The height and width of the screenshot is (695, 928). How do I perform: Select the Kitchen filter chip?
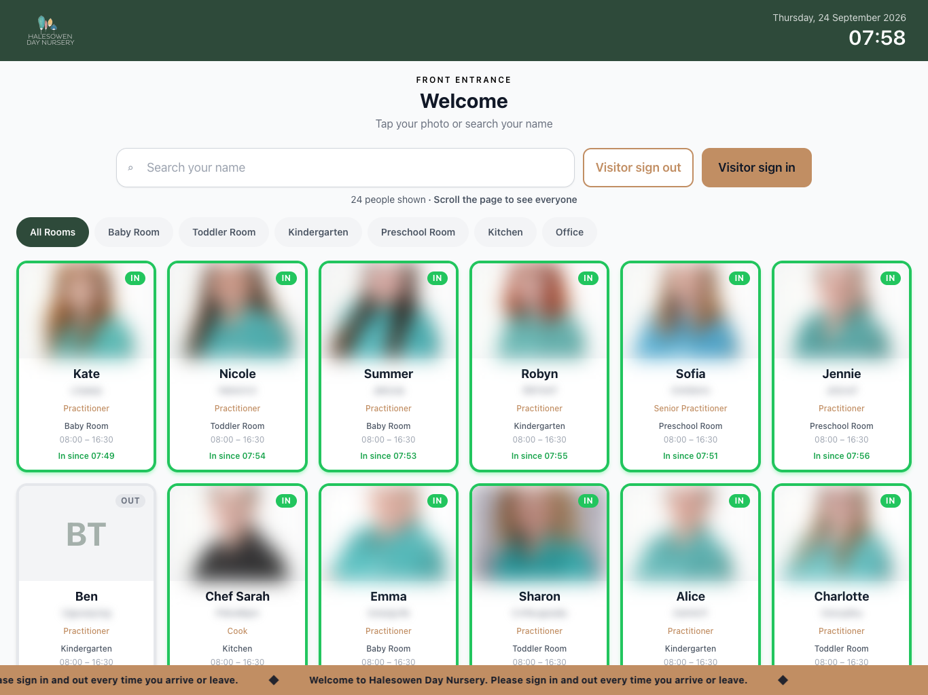pyautogui.click(x=505, y=232)
